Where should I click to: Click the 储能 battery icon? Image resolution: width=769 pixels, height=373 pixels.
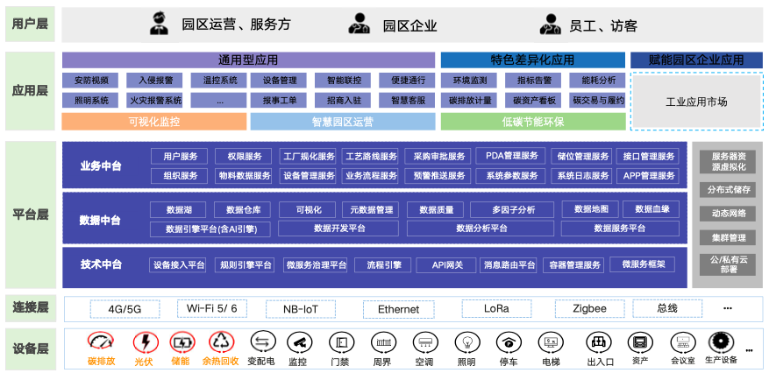(181, 341)
